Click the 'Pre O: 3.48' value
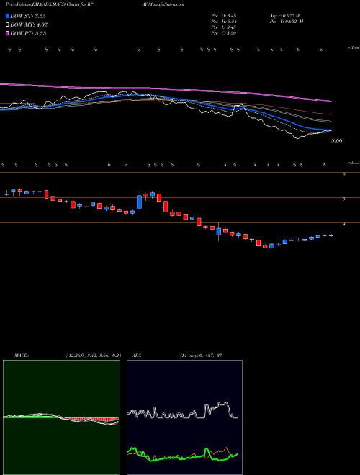The width and height of the screenshot is (360, 475). 224,16
